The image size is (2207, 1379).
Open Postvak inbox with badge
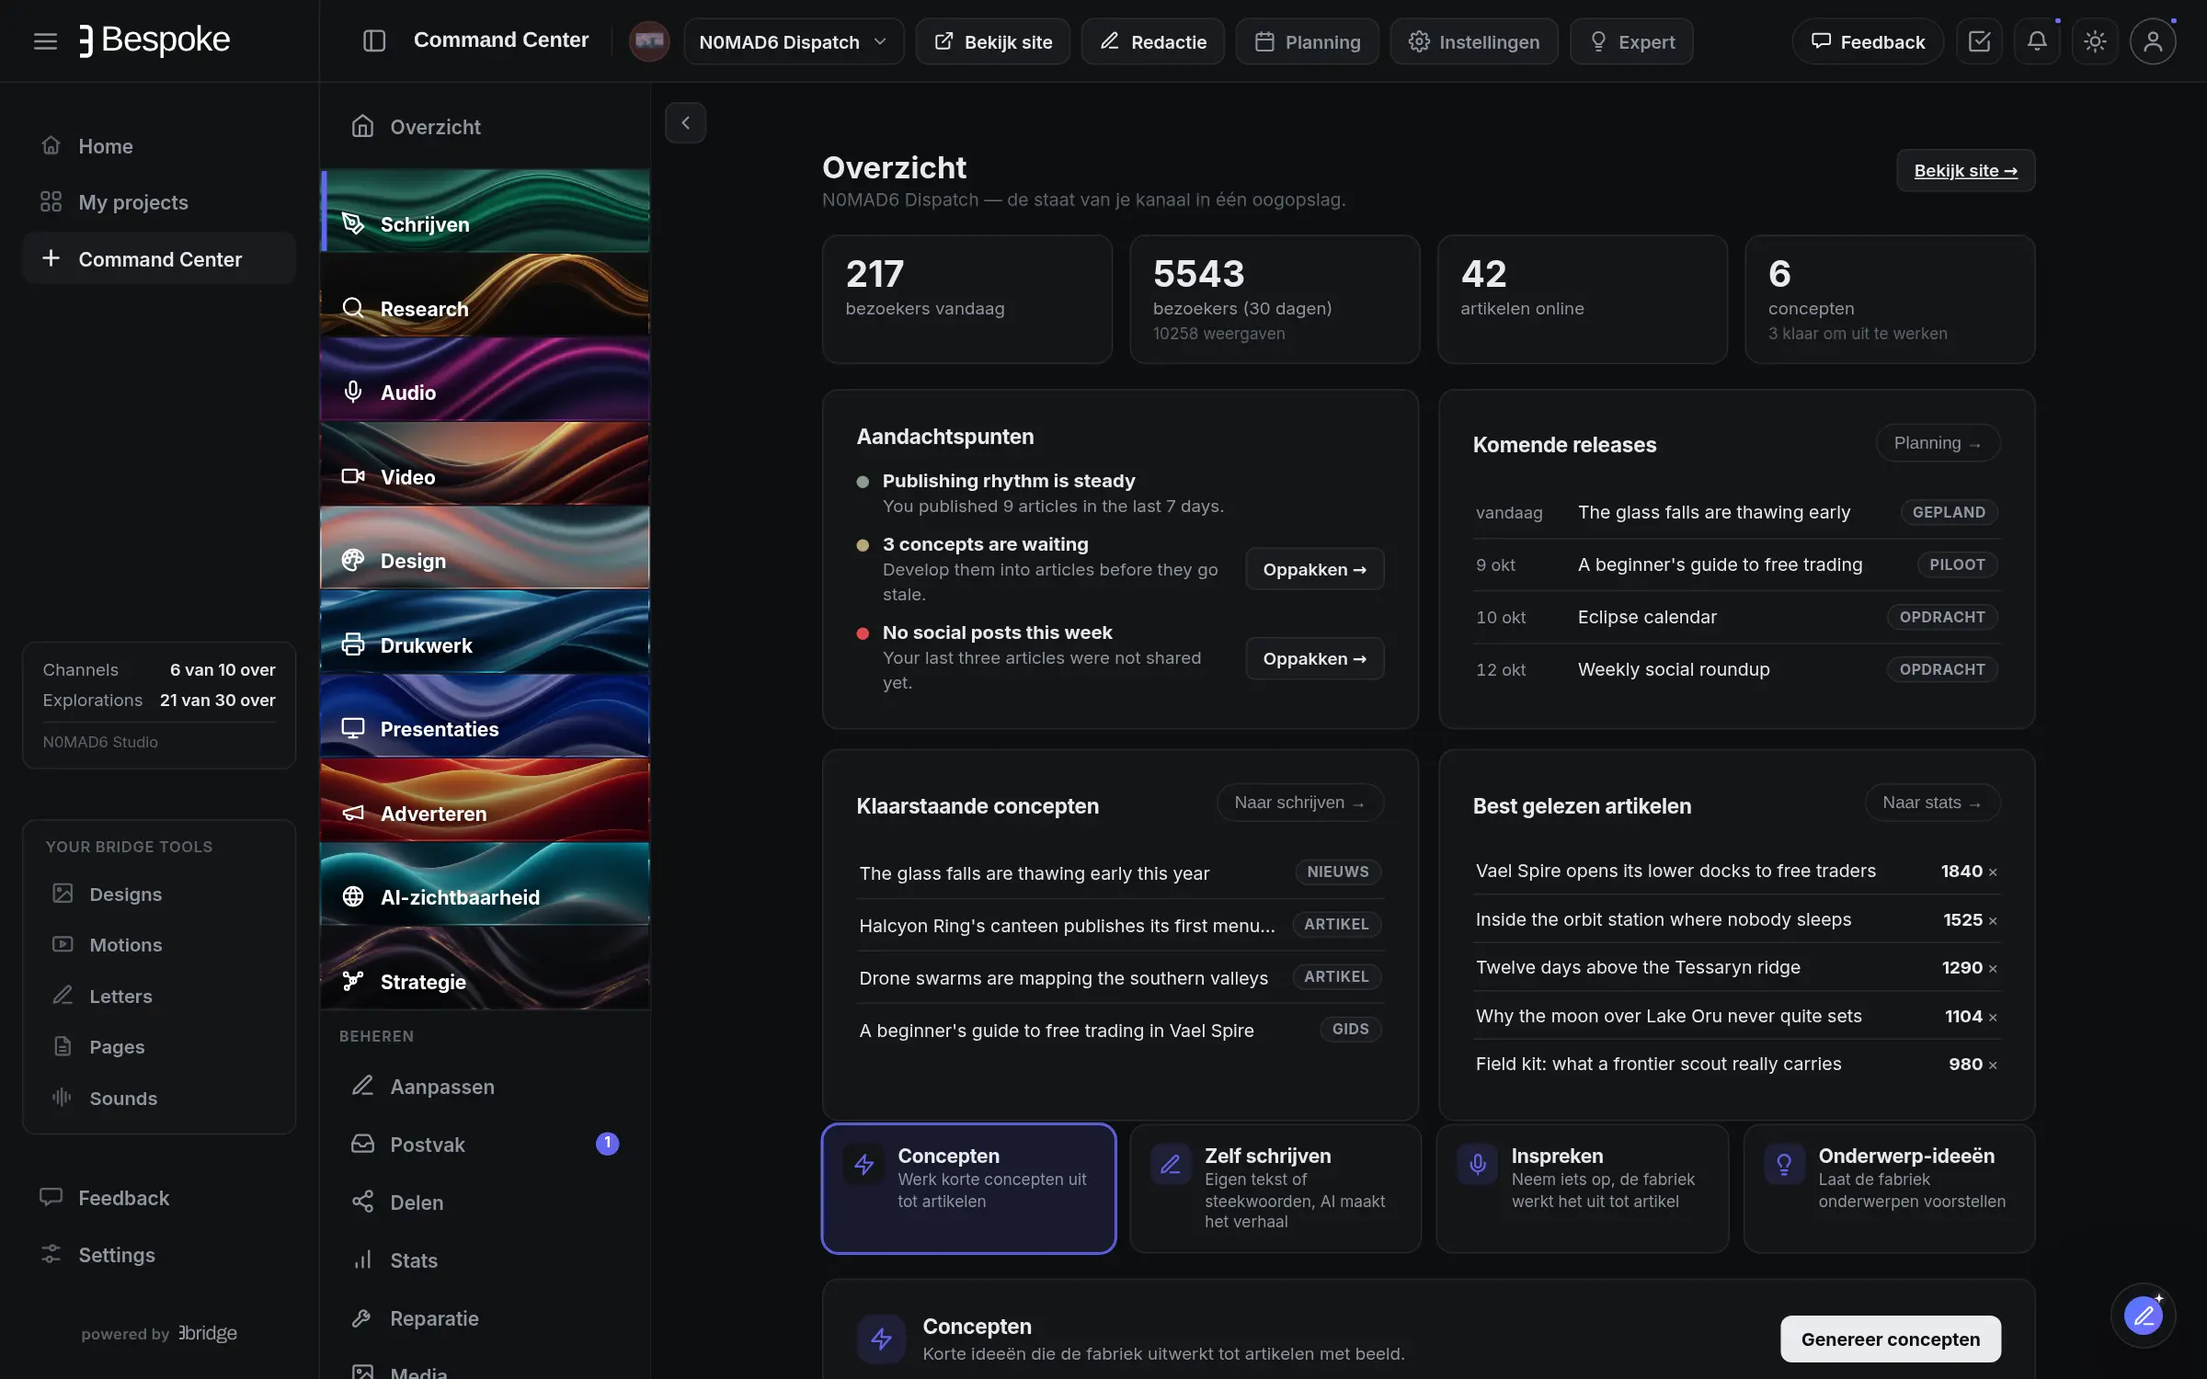[x=485, y=1144]
